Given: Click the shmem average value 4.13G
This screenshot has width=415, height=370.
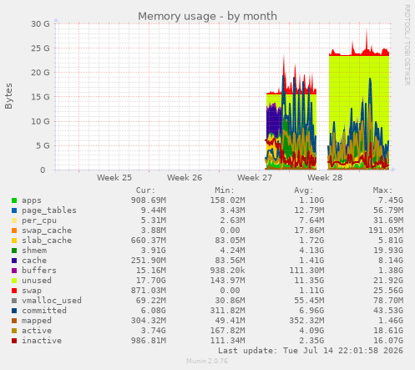Looking at the screenshot, I should [x=311, y=251].
